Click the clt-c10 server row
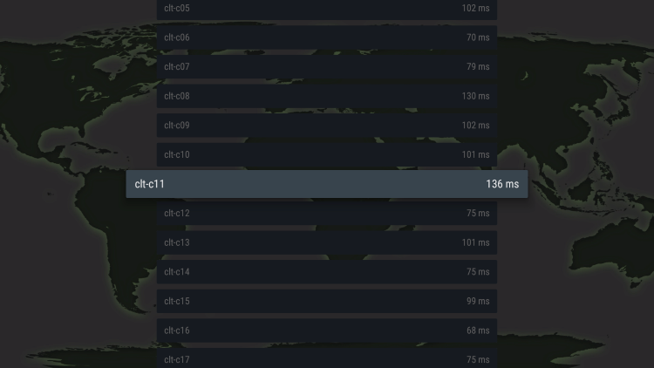This screenshot has height=368, width=654. (327, 154)
